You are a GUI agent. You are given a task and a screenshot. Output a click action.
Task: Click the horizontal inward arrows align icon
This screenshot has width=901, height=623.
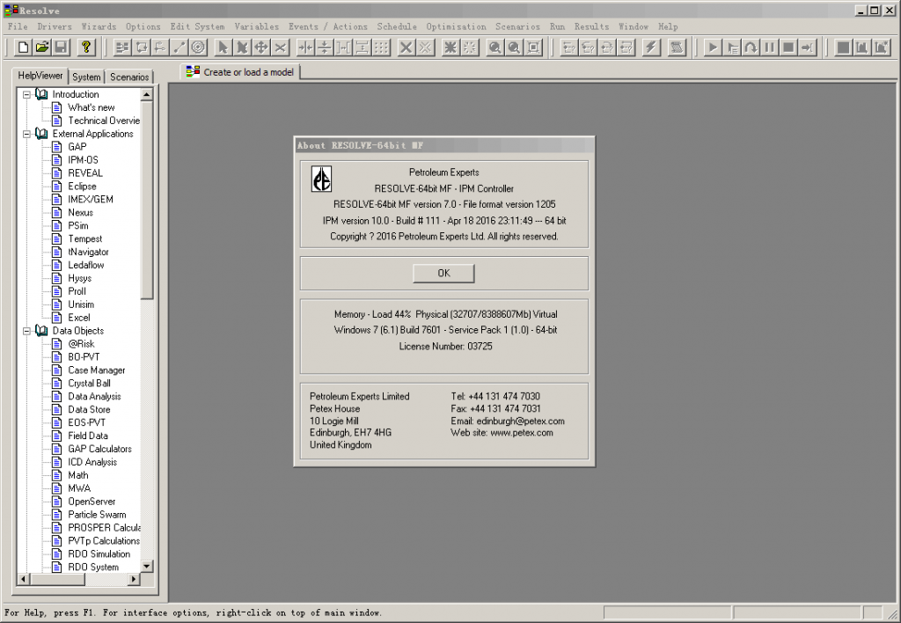(305, 48)
